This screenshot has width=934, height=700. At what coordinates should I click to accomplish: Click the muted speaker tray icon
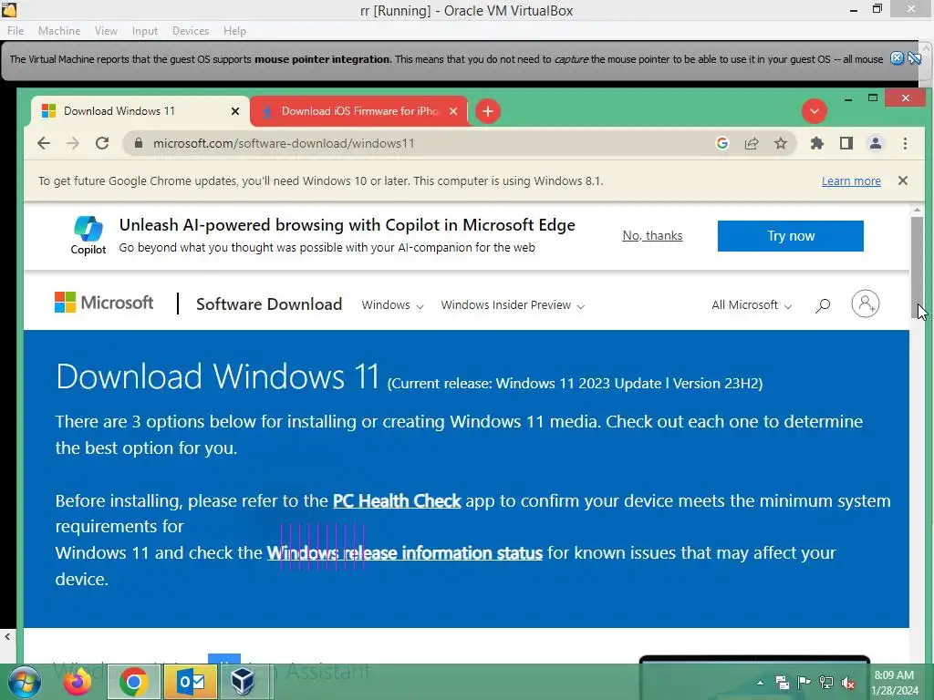pyautogui.click(x=848, y=684)
